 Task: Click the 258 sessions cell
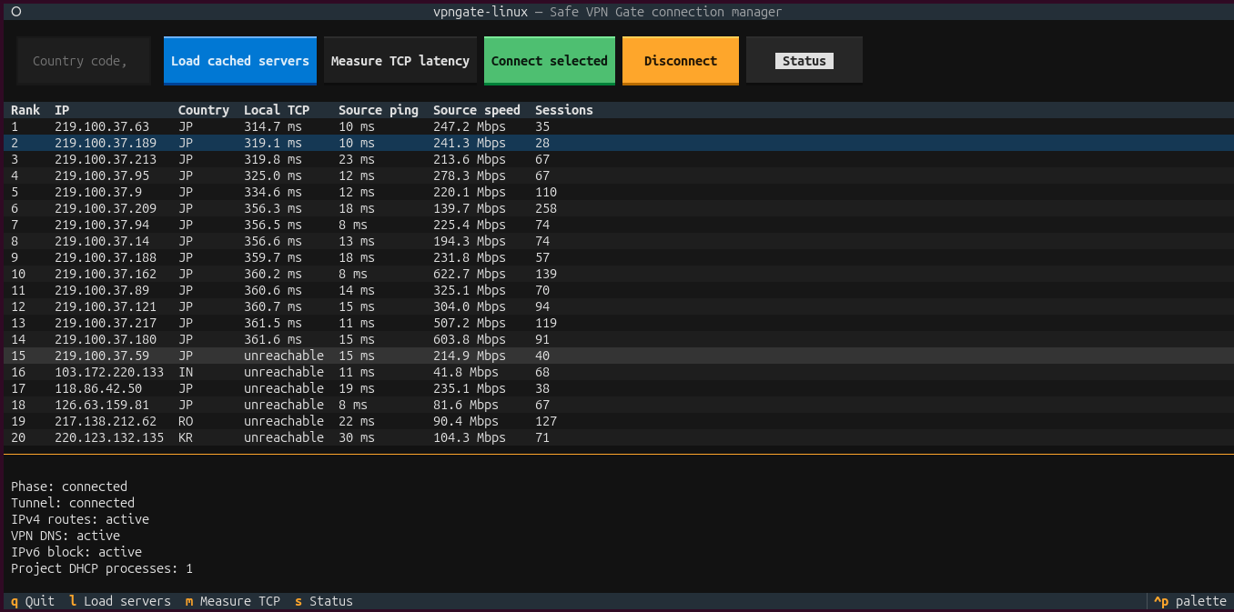pos(546,208)
